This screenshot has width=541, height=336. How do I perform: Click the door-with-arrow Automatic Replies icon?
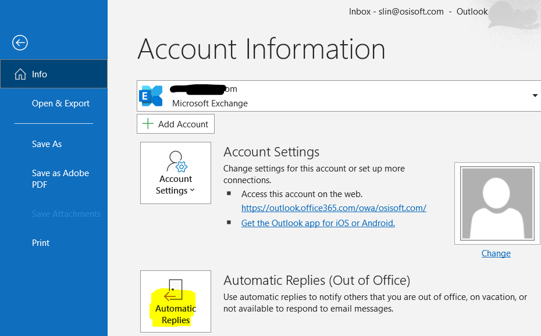pyautogui.click(x=175, y=289)
